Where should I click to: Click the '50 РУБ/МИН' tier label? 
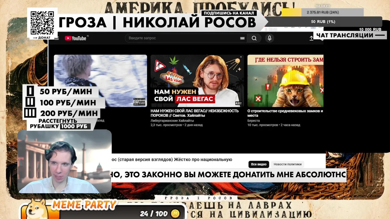[x=66, y=92]
